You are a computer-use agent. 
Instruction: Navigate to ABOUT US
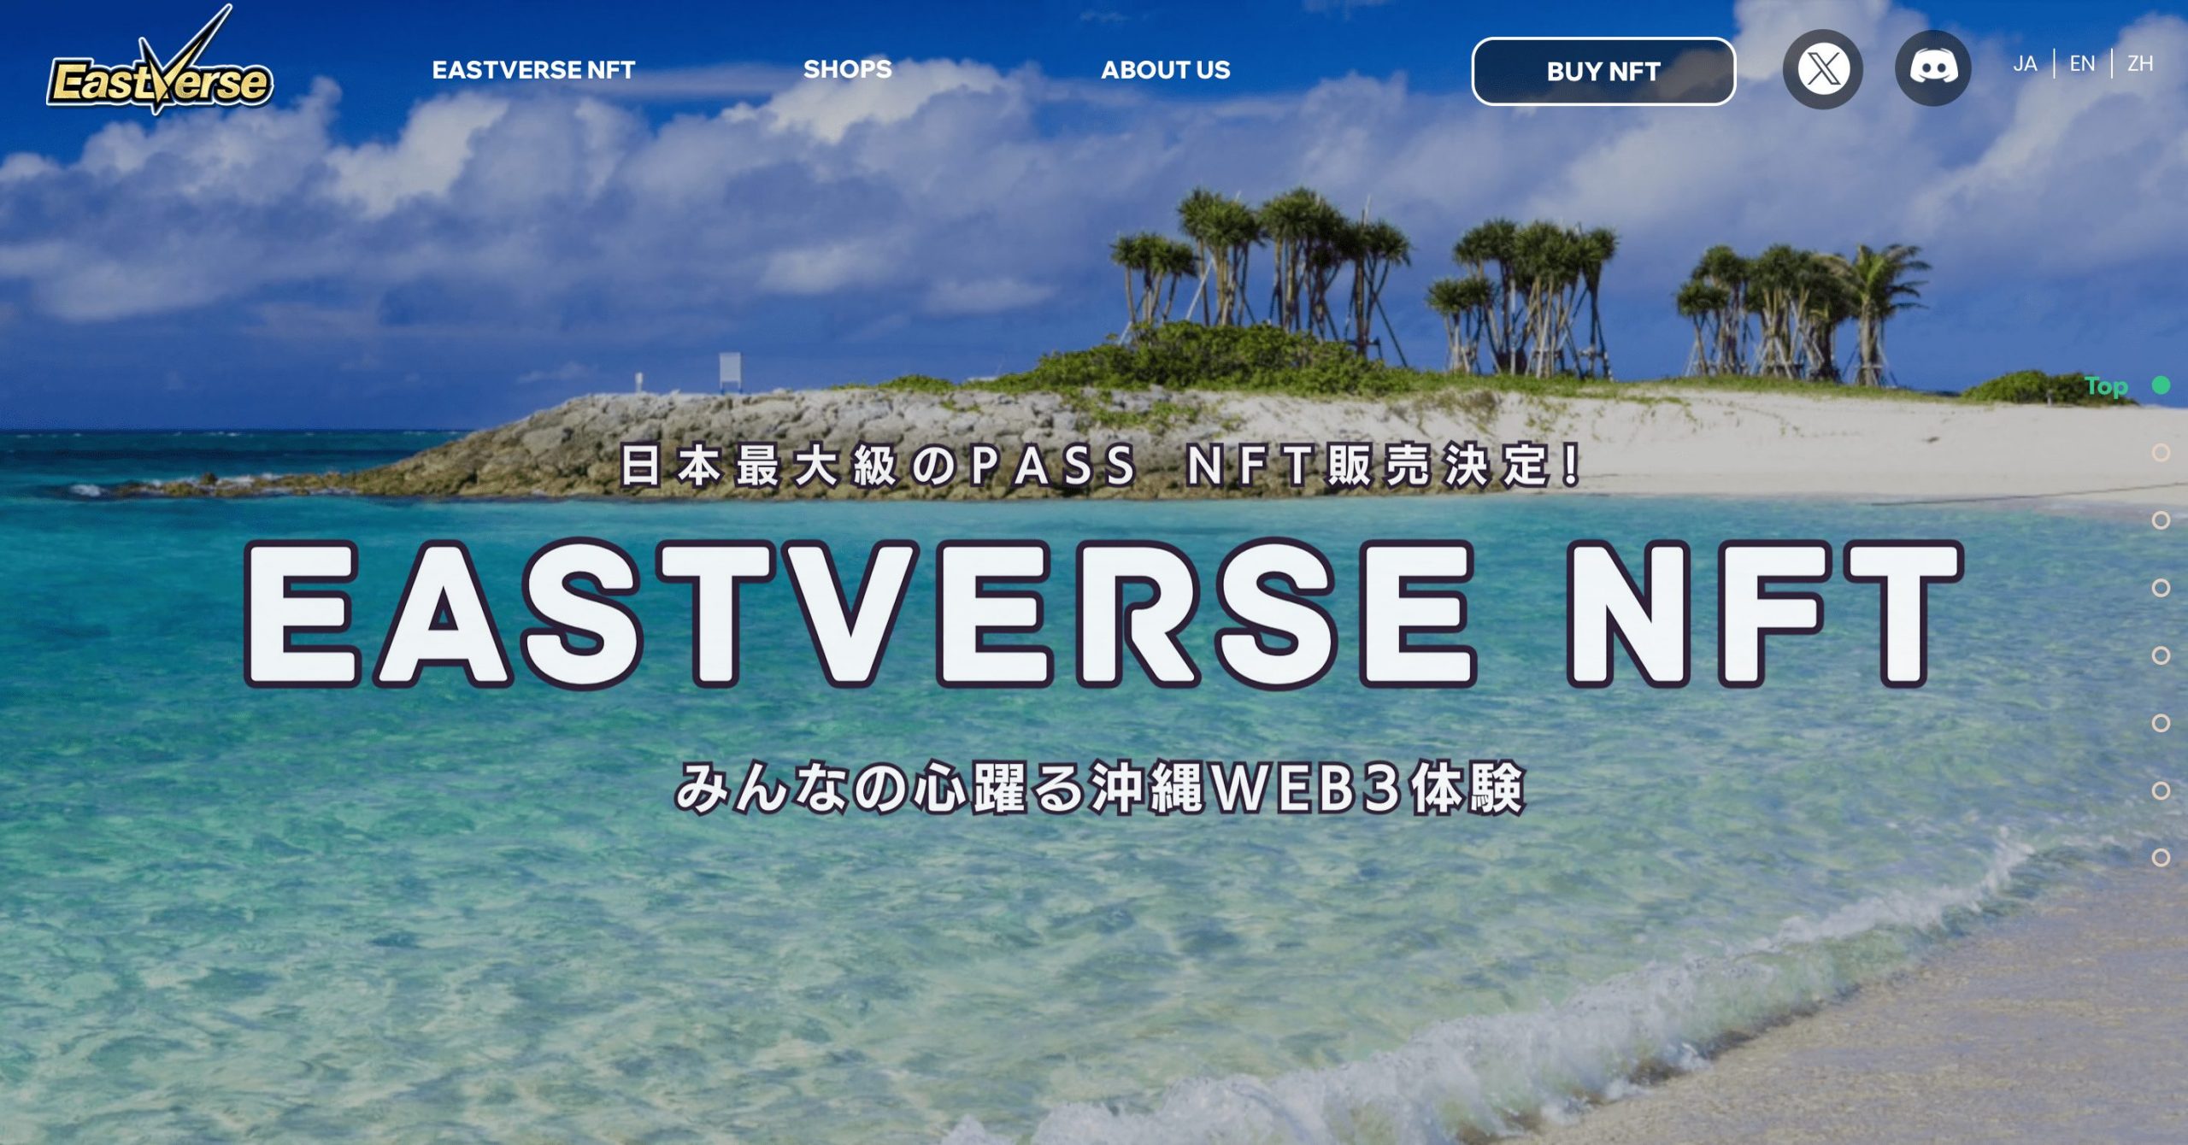pyautogui.click(x=1167, y=70)
